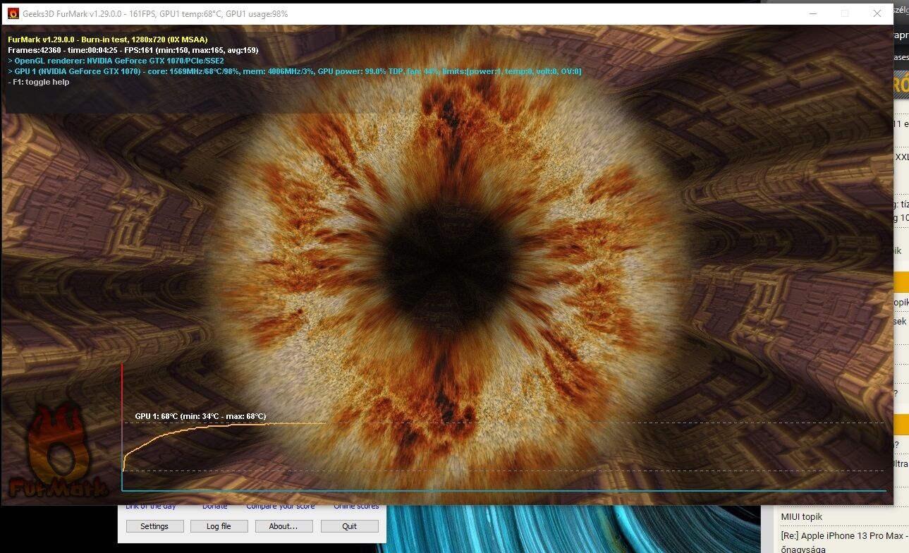Click the FurMark app icon in title bar
The height and width of the screenshot is (553, 909).
click(x=13, y=13)
